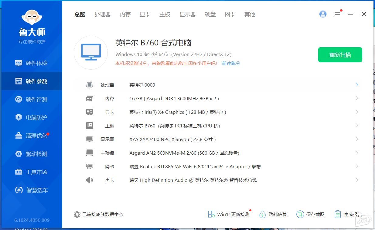Expand the 主硬盘 row chevron

pos(357,153)
